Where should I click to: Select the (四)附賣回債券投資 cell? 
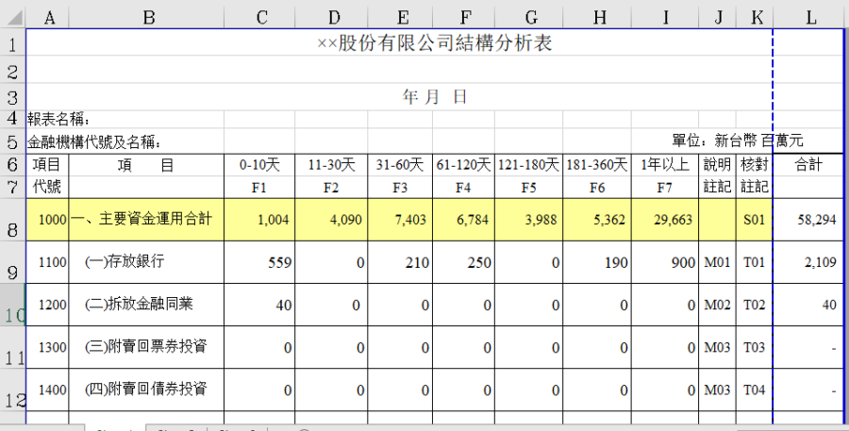(x=147, y=390)
